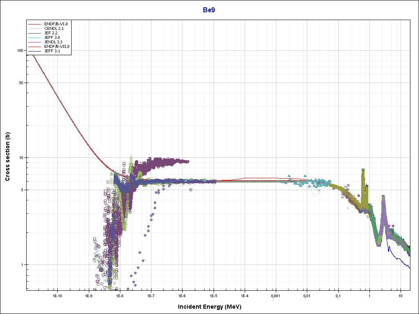Click the 50 tick label on y-axis

21,83
